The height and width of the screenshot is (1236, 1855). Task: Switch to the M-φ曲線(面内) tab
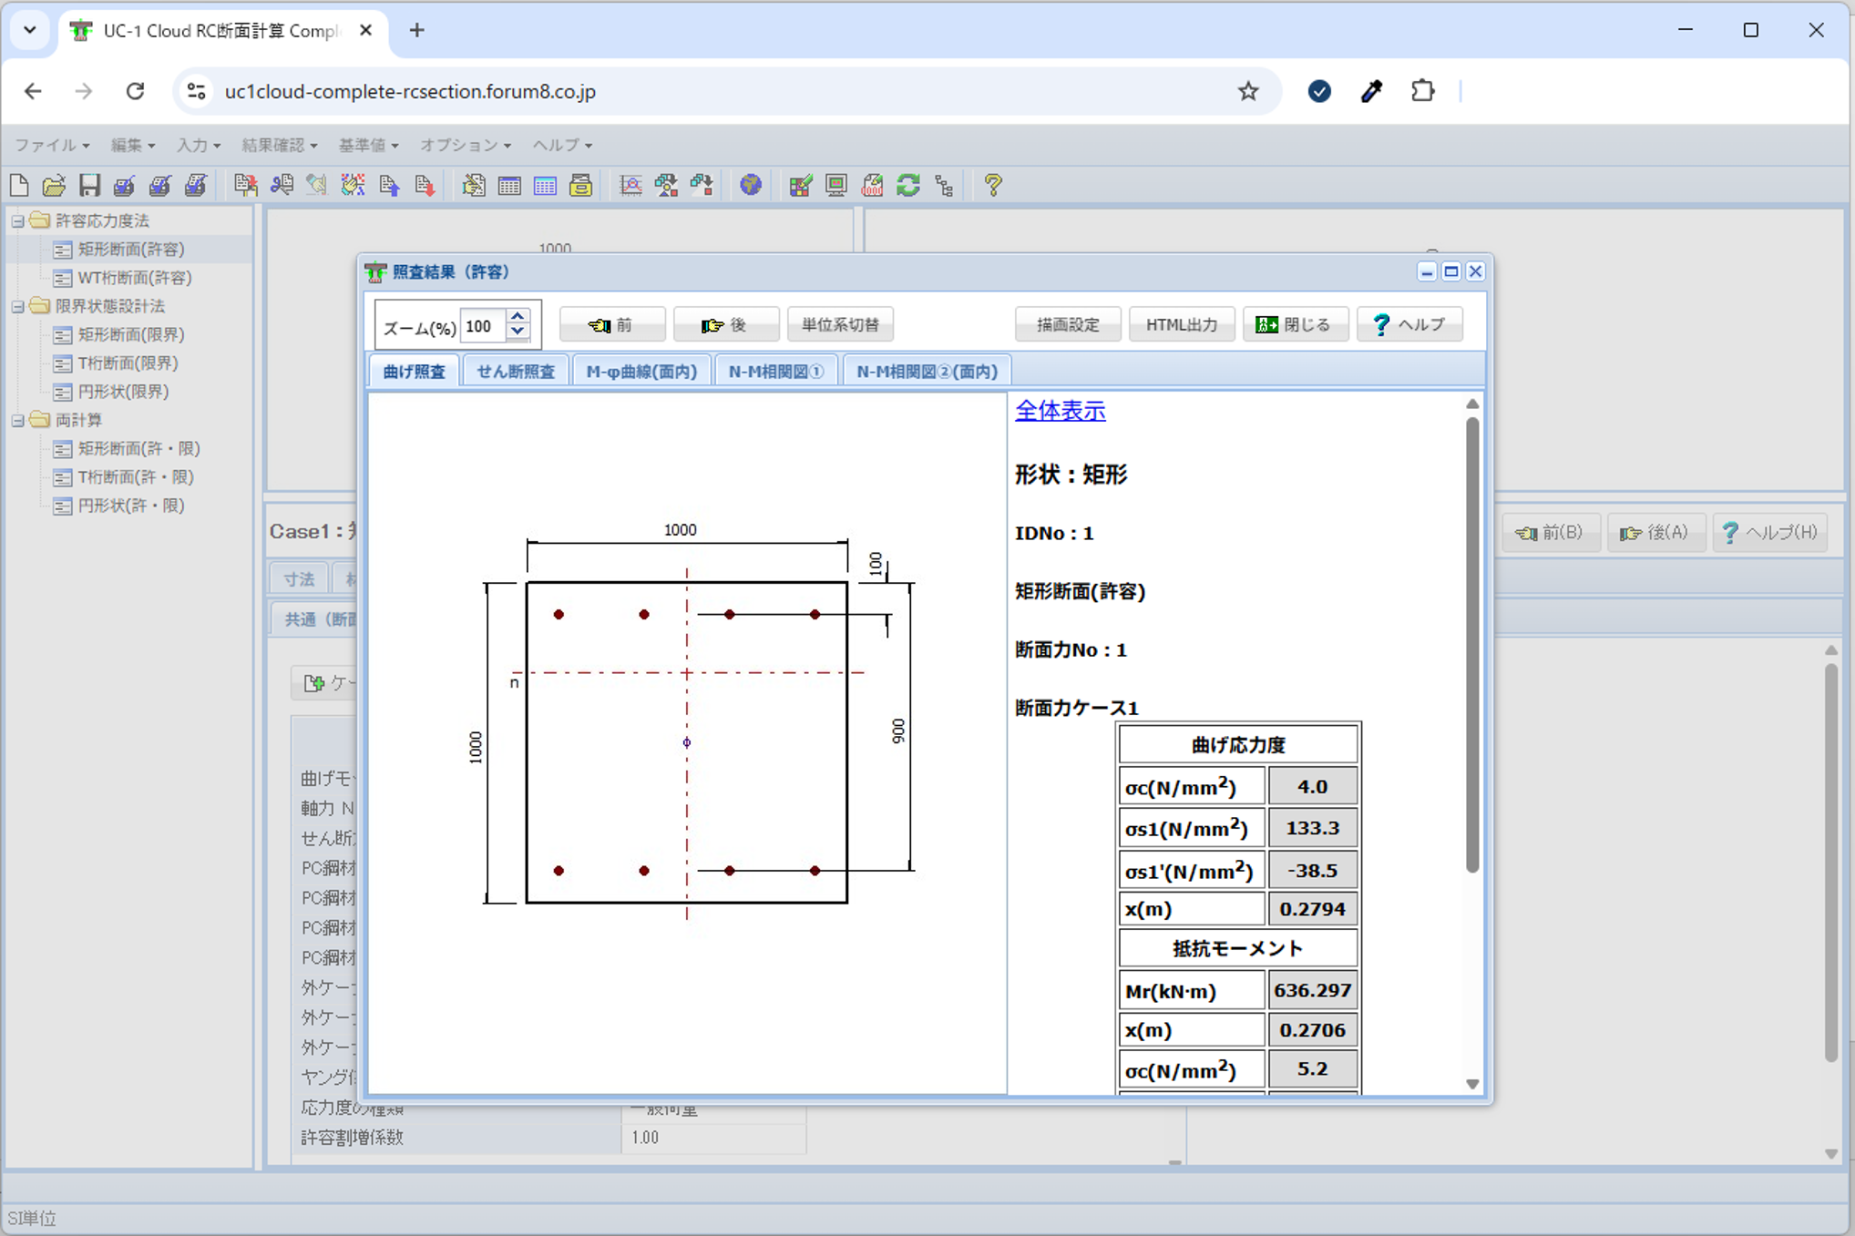pos(641,372)
